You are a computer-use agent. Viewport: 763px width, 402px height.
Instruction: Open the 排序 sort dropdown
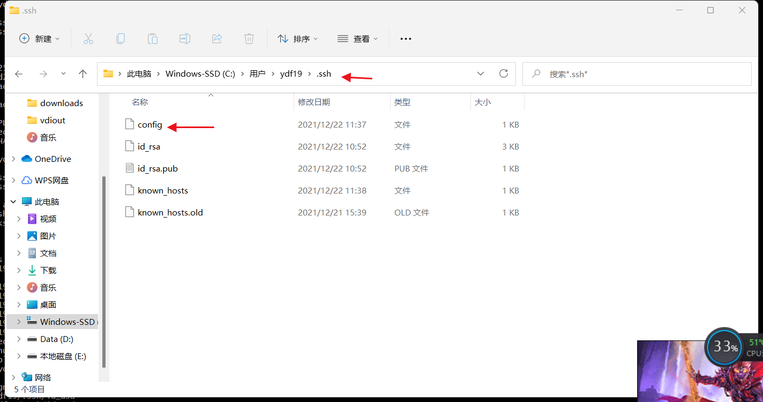[x=298, y=39]
